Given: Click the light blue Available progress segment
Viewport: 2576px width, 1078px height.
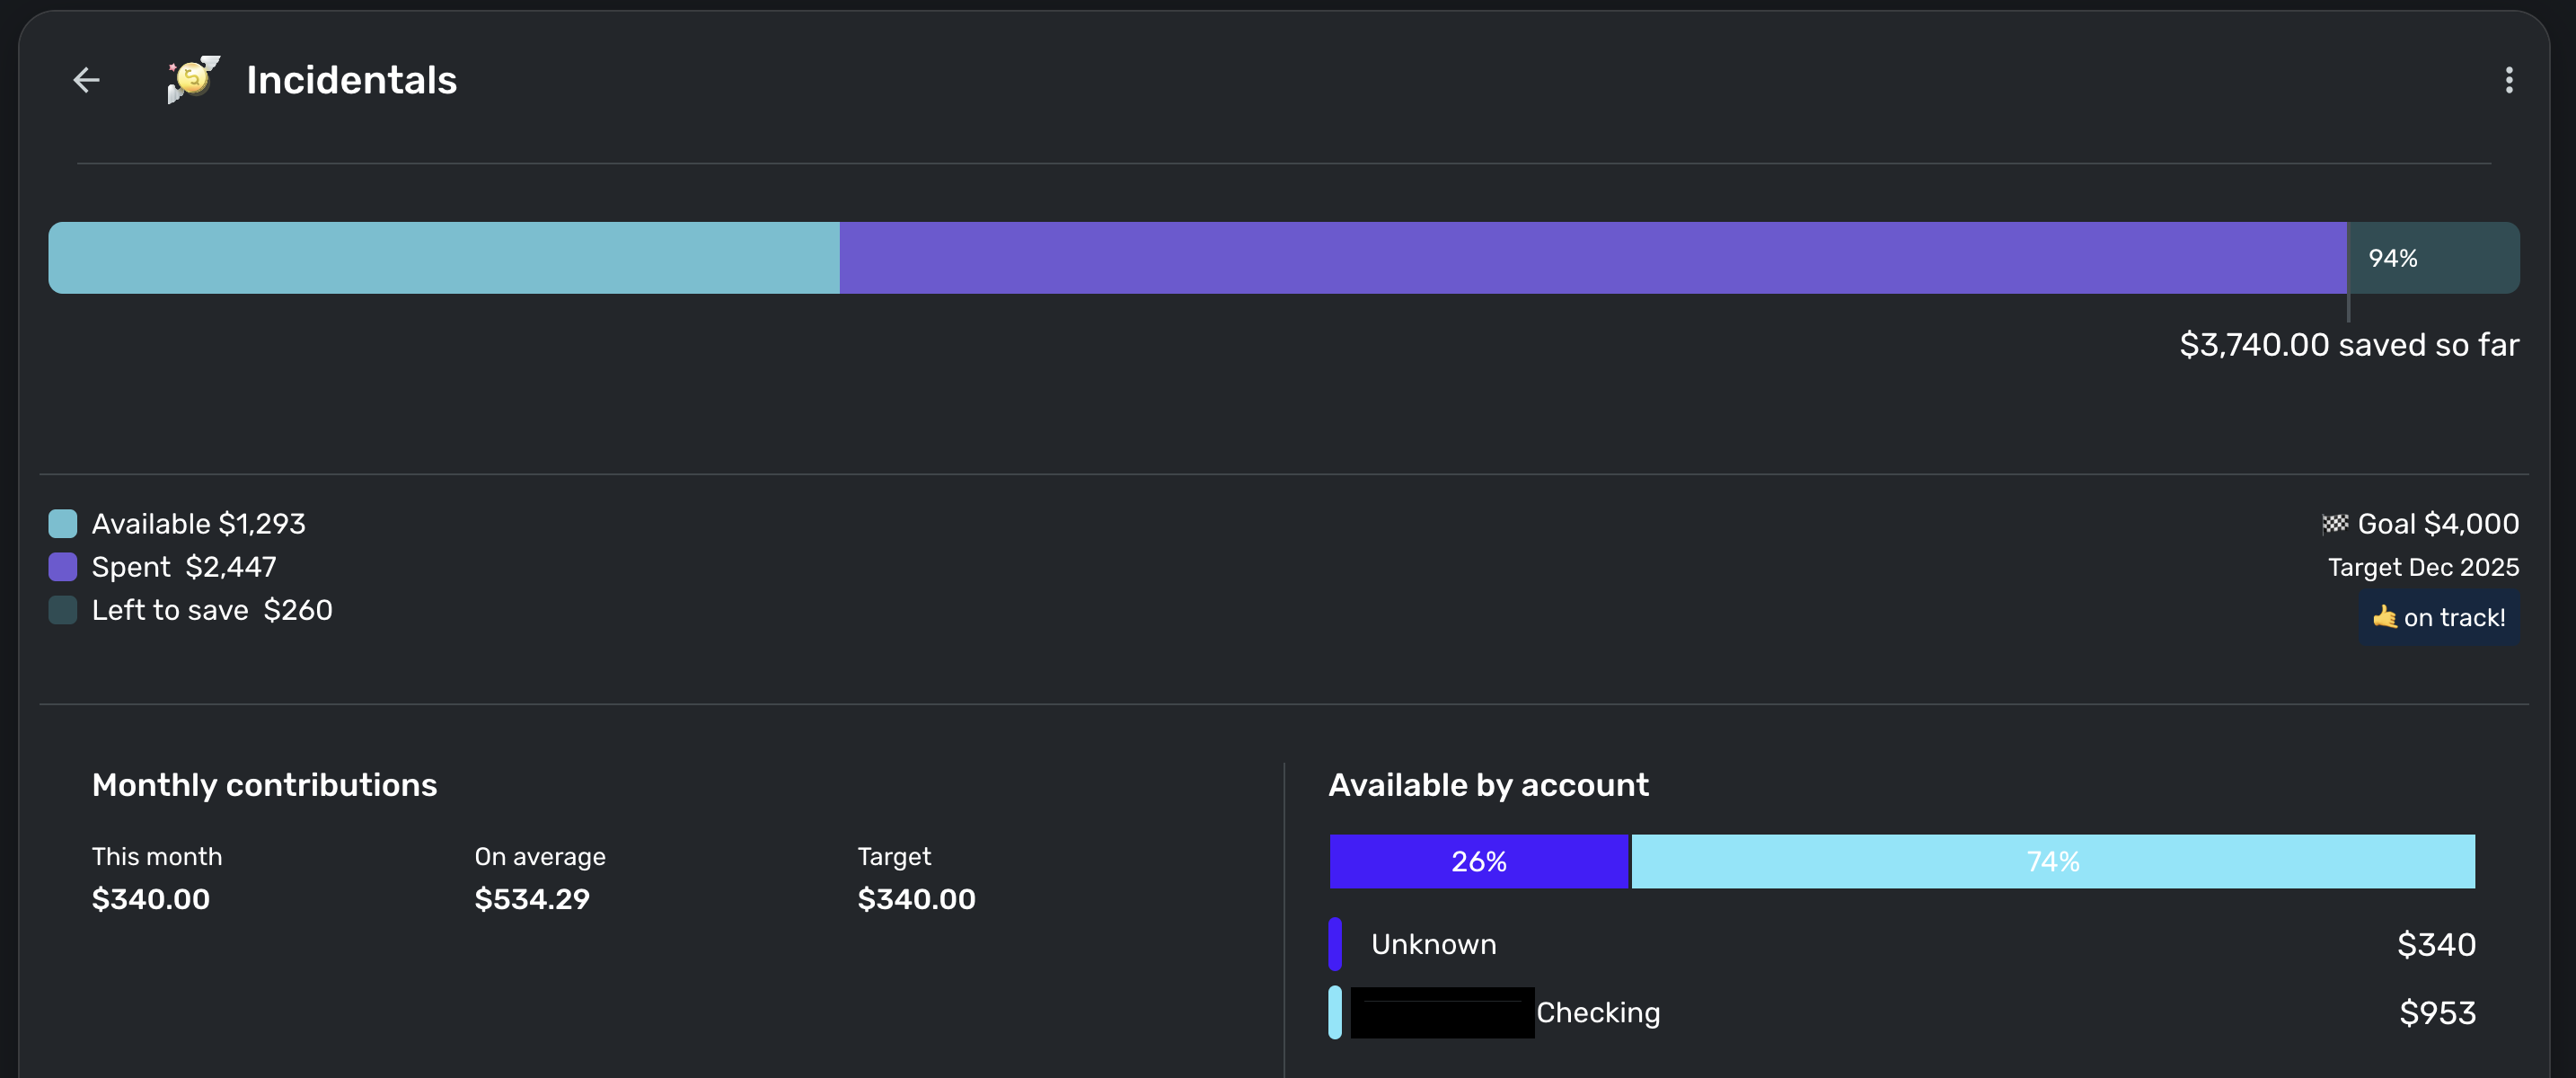Looking at the screenshot, I should (443, 258).
